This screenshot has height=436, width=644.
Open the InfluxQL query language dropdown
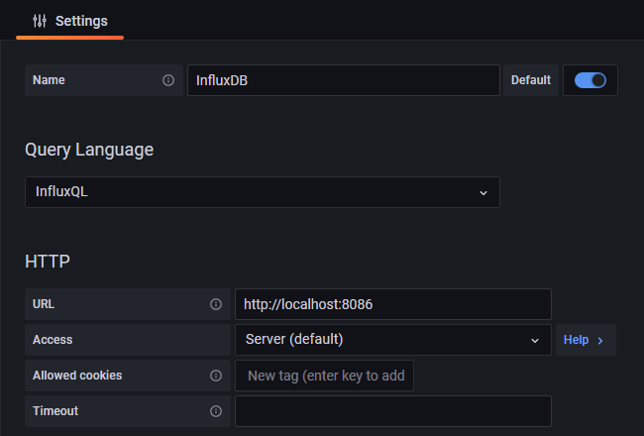coord(263,192)
